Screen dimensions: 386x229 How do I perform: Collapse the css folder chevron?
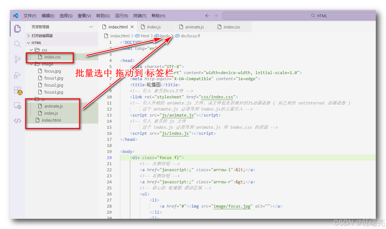[31, 50]
